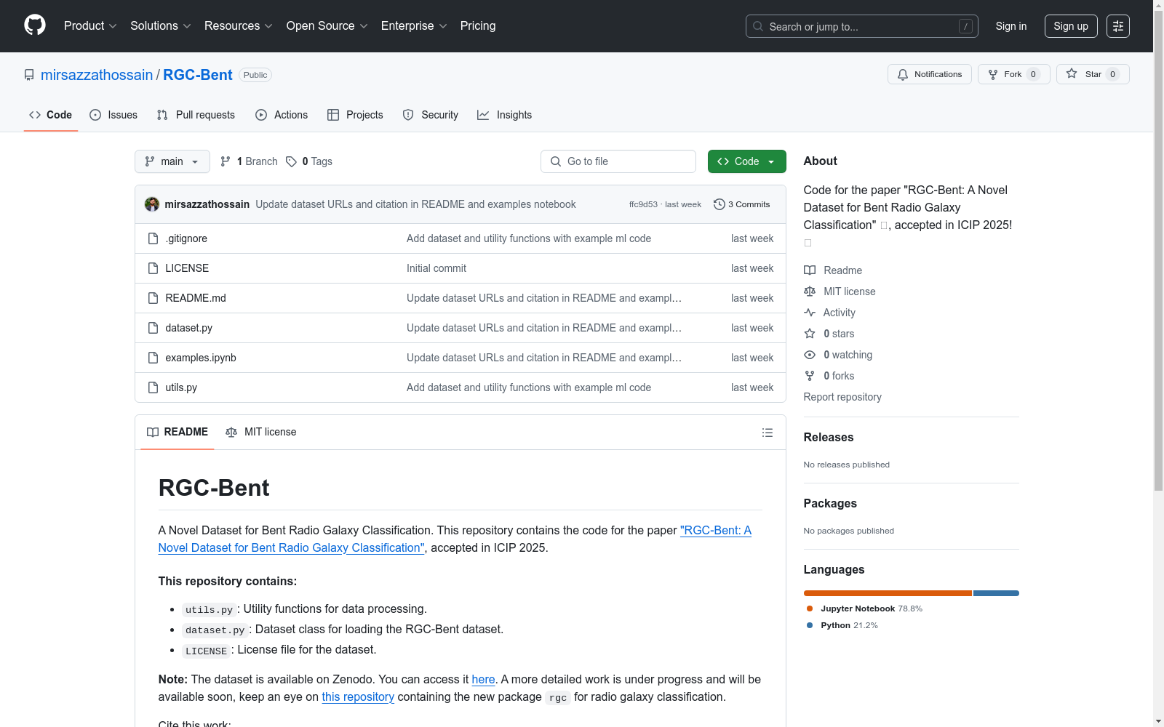Screen dimensions: 1164x727
Task: Switch to the Projects tab
Action: point(355,115)
